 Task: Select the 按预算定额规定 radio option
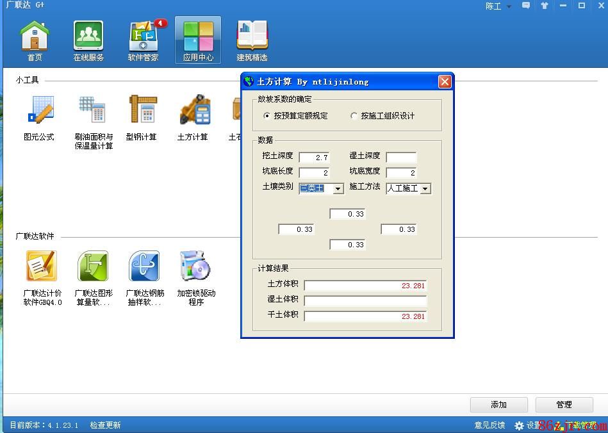pyautogui.click(x=267, y=117)
